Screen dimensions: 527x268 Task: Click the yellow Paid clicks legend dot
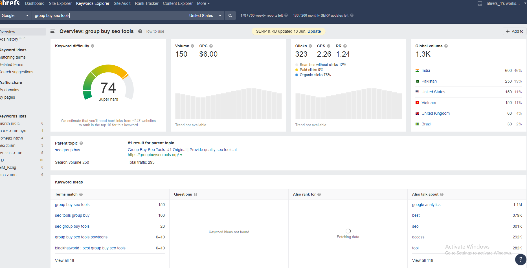click(297, 70)
